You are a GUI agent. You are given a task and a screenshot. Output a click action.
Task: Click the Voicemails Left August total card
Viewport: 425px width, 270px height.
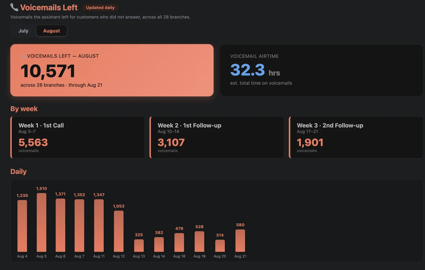point(112,70)
